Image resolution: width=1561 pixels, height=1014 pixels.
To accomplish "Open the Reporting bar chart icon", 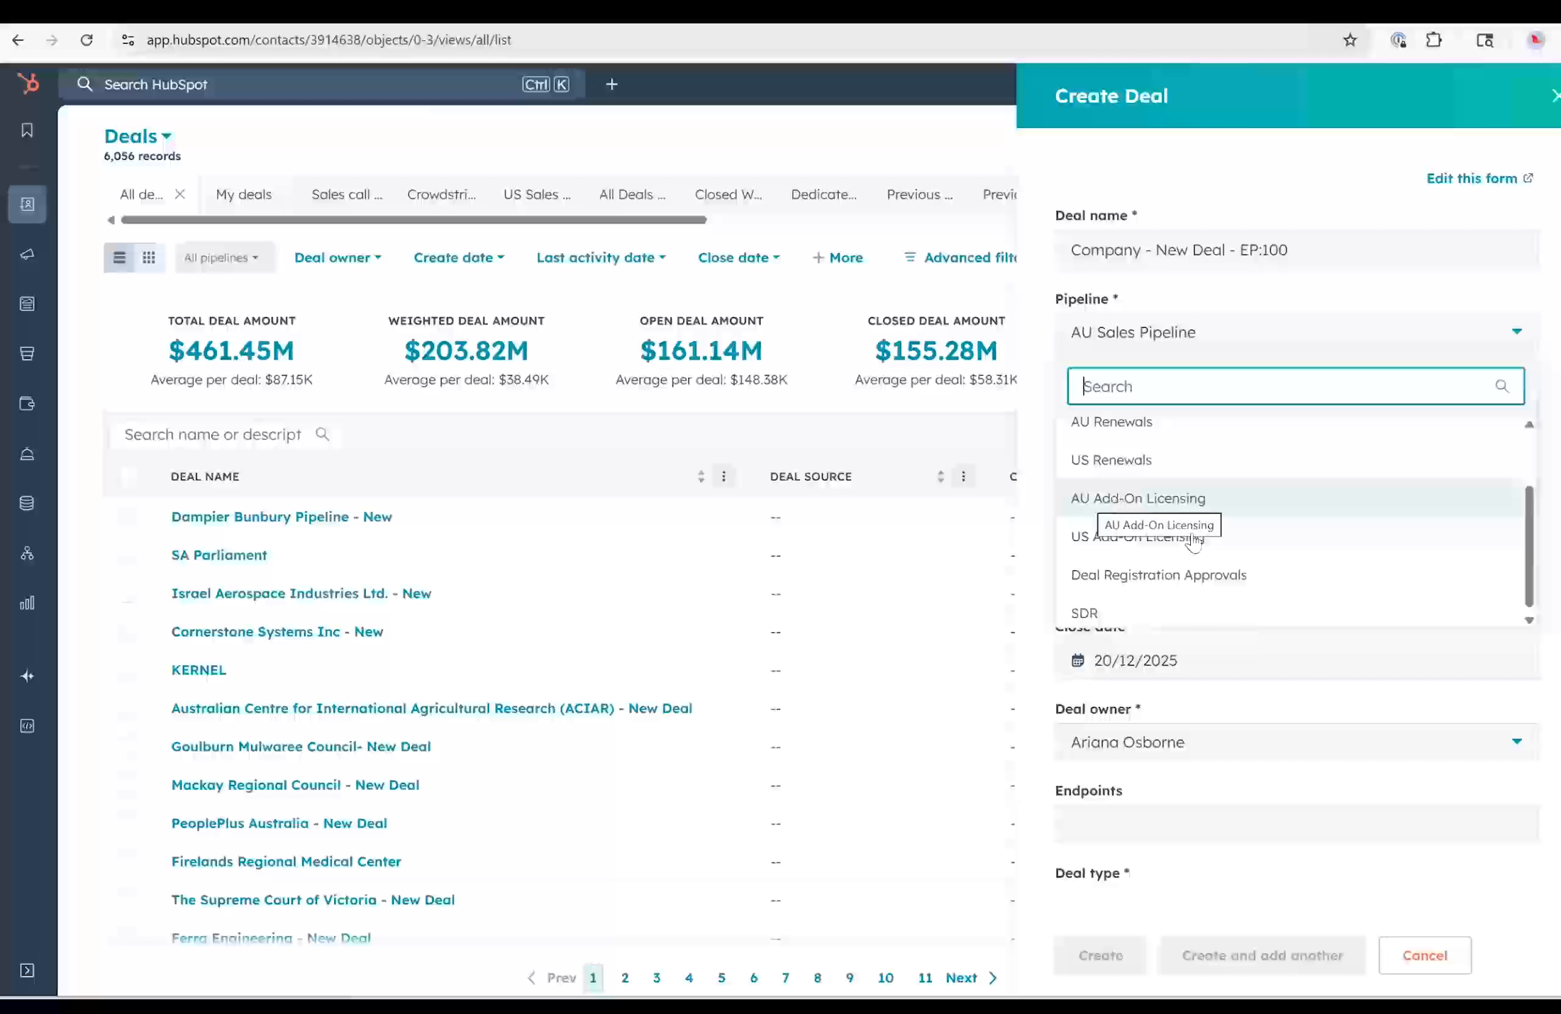I will [x=27, y=603].
